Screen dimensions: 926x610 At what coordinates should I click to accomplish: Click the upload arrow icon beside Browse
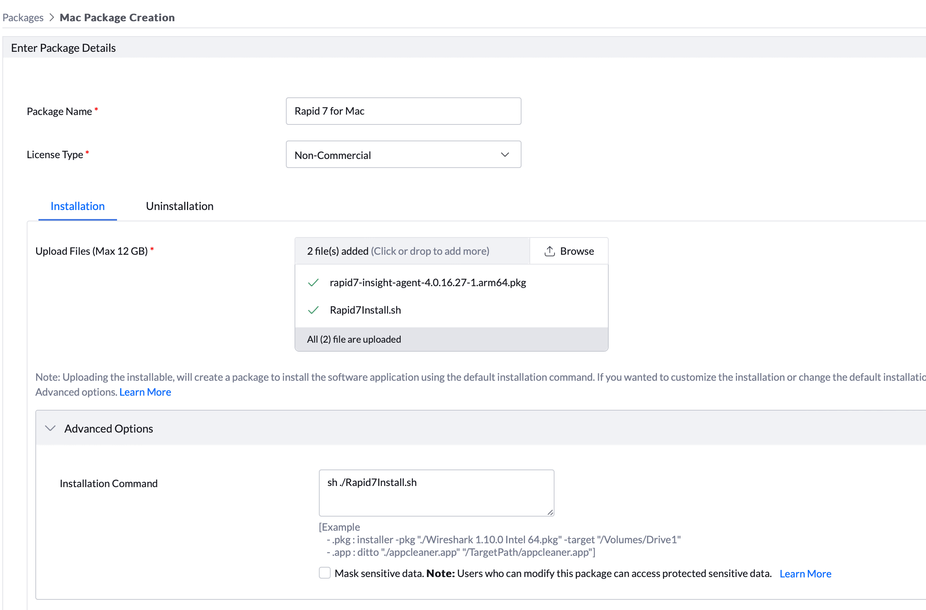coord(549,251)
